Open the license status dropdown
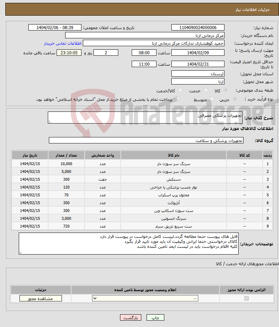The width and height of the screenshot is (279, 327). click(145, 299)
